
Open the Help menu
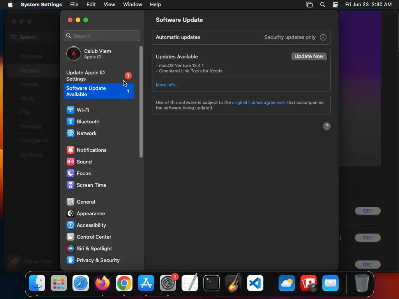155,5
